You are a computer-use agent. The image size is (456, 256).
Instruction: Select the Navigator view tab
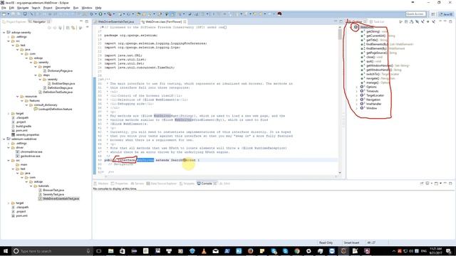click(39, 22)
